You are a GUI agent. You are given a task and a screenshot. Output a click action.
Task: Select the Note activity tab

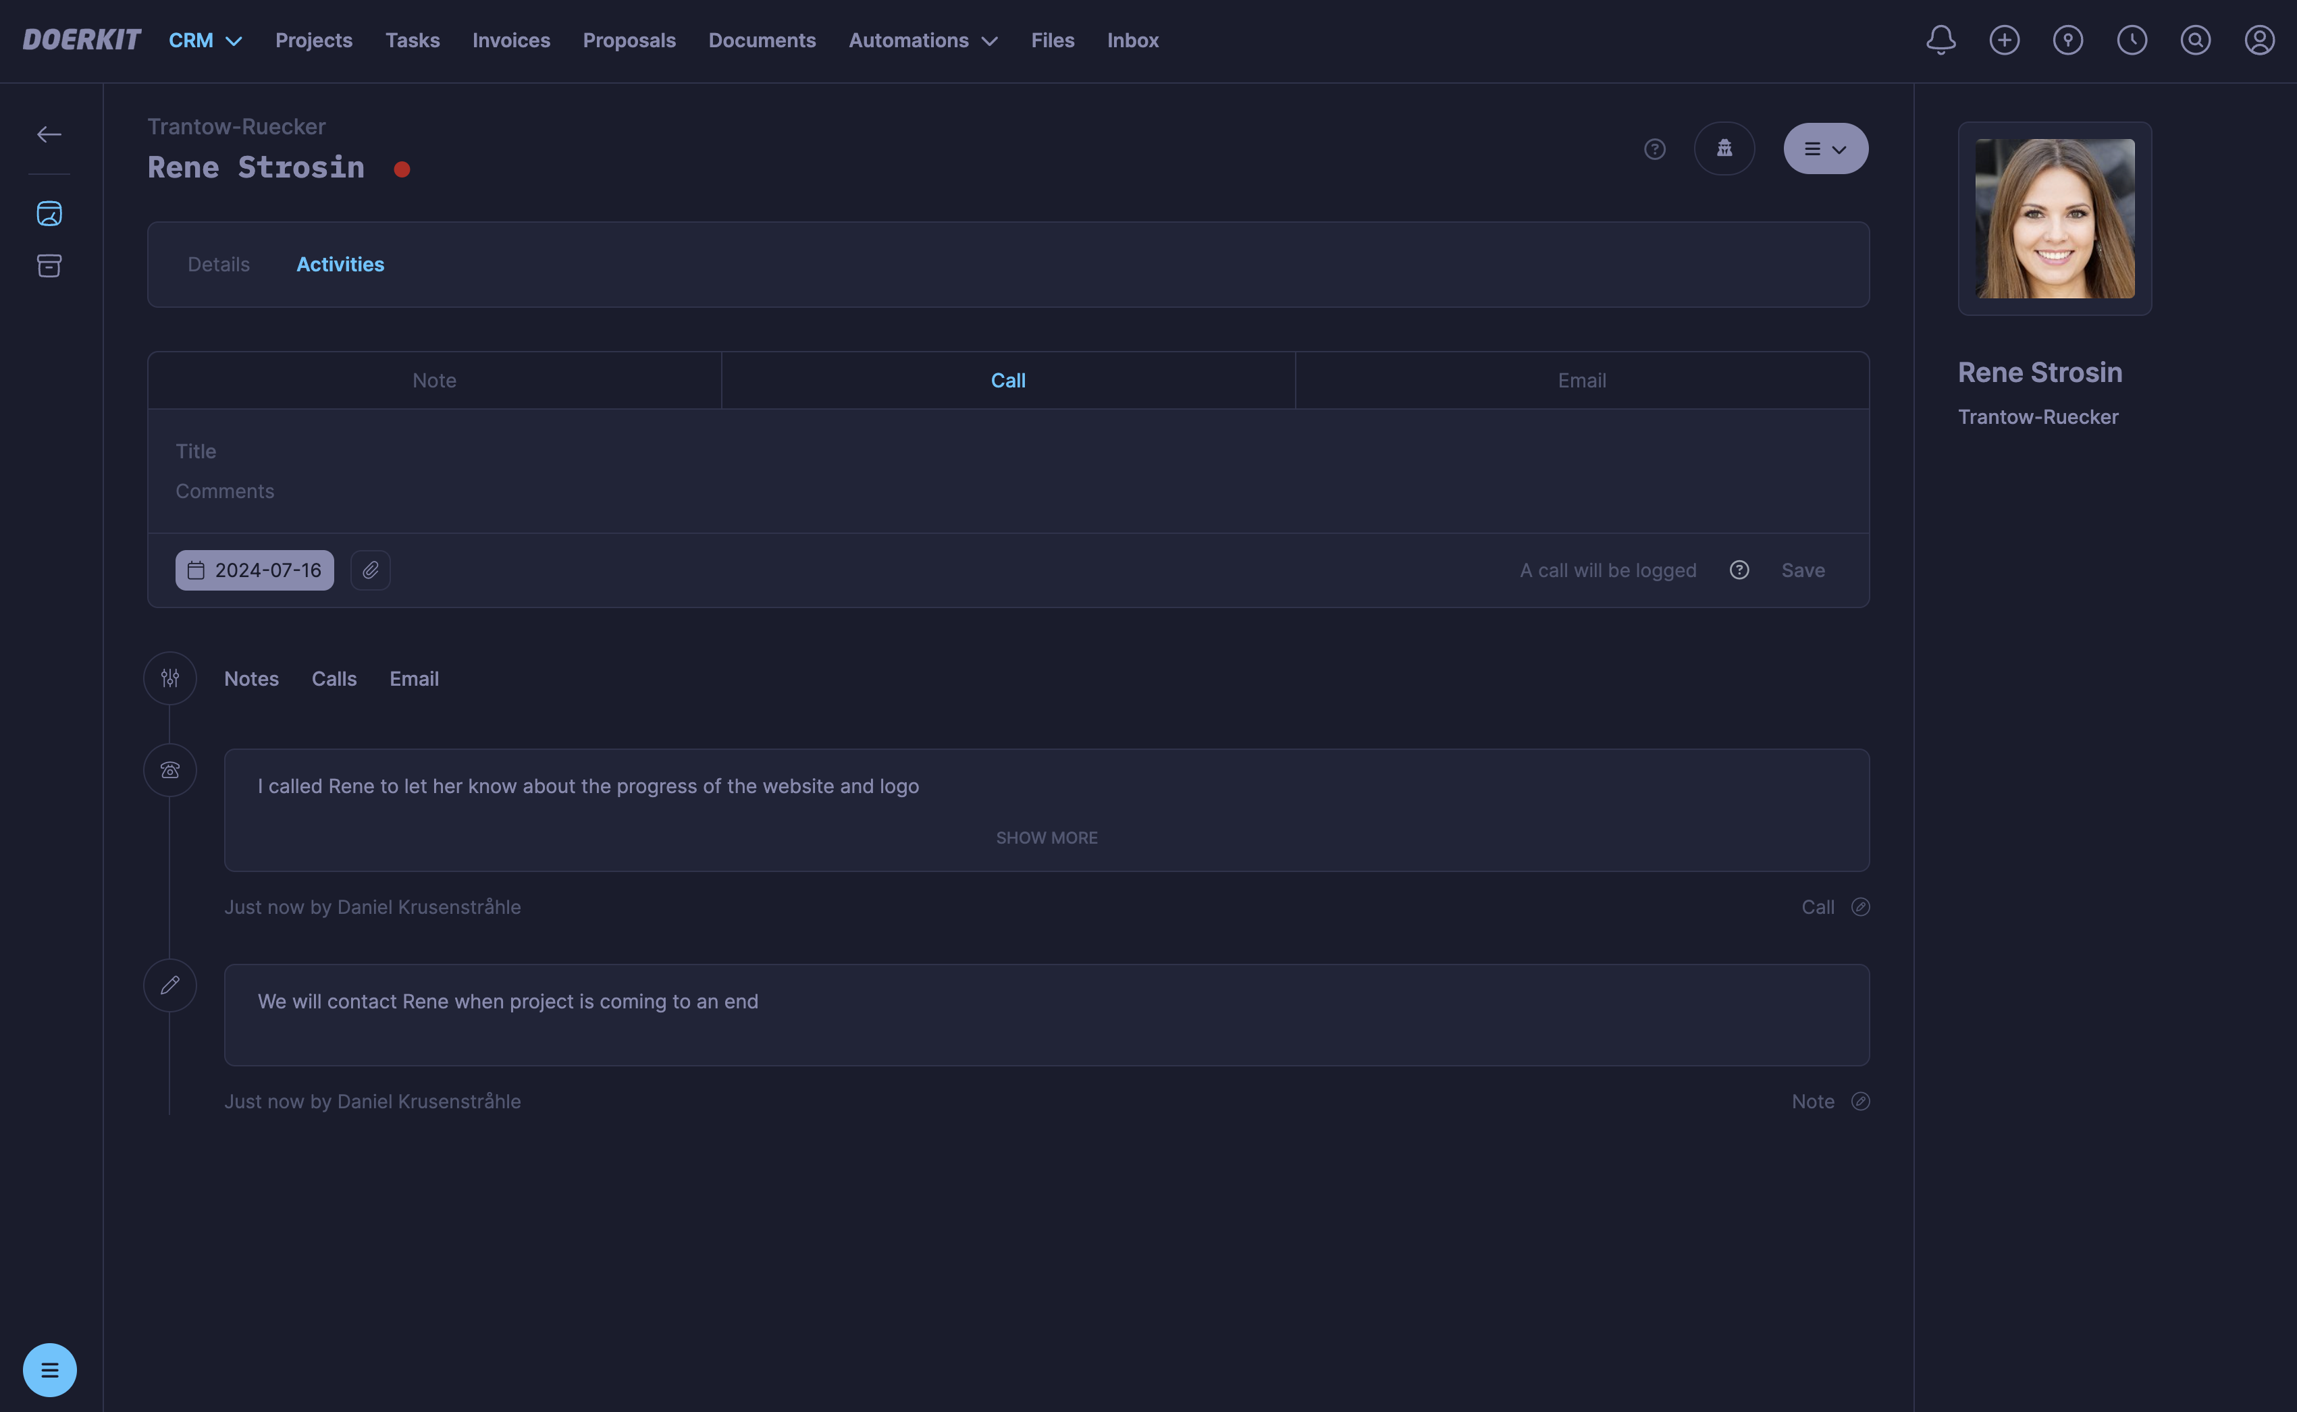tap(434, 380)
